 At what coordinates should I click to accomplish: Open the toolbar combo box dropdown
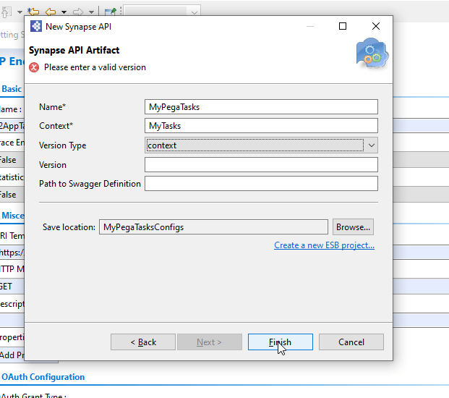coord(193,12)
